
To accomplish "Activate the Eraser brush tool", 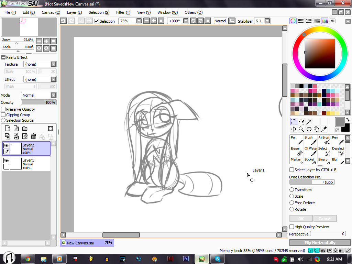I will 296,151.
